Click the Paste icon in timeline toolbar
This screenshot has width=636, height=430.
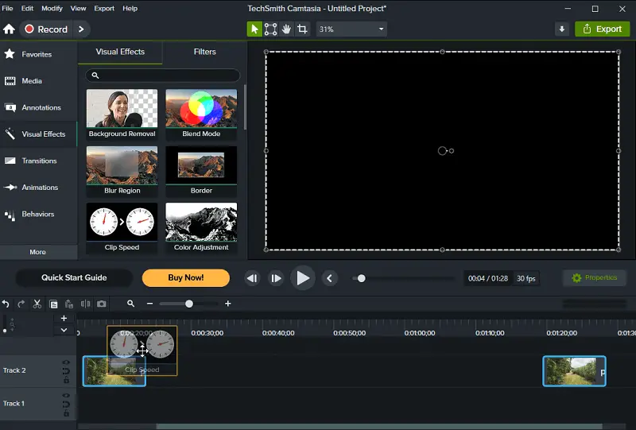pyautogui.click(x=69, y=304)
